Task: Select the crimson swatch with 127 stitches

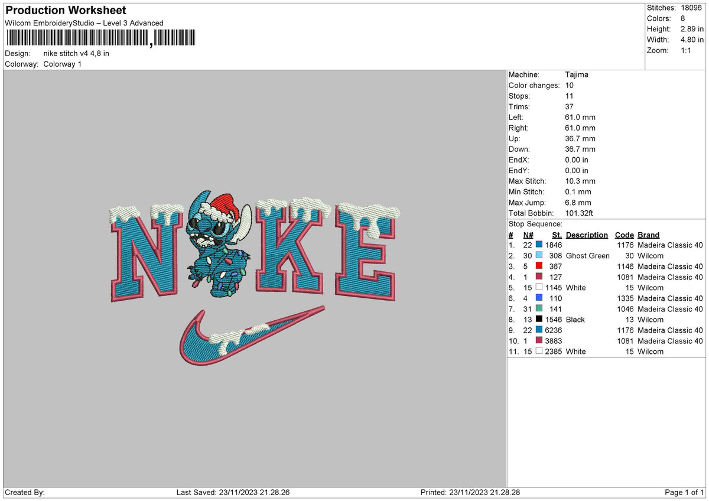Action: [x=539, y=277]
